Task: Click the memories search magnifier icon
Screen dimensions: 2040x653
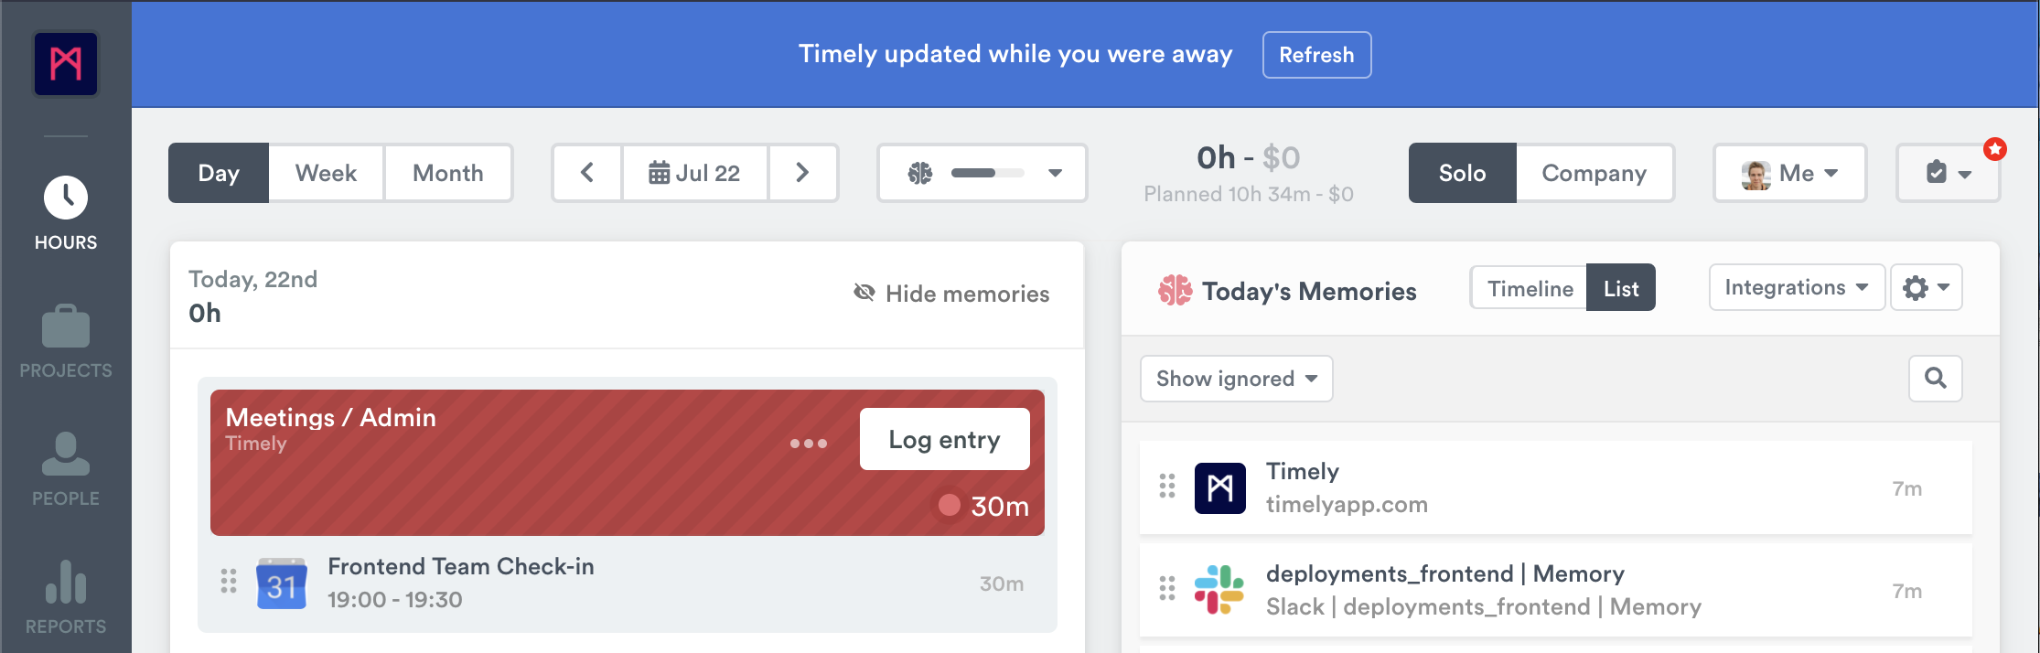Action: click(1935, 379)
